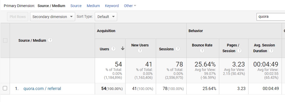Open the quora.com / referral link

point(42,88)
